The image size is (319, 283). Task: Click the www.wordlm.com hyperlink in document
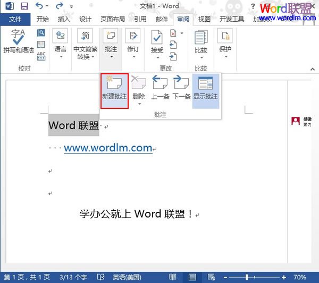pyautogui.click(x=108, y=148)
